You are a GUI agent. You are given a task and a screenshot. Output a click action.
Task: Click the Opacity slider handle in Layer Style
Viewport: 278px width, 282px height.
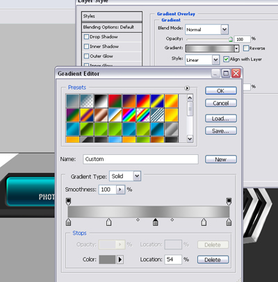(231, 39)
